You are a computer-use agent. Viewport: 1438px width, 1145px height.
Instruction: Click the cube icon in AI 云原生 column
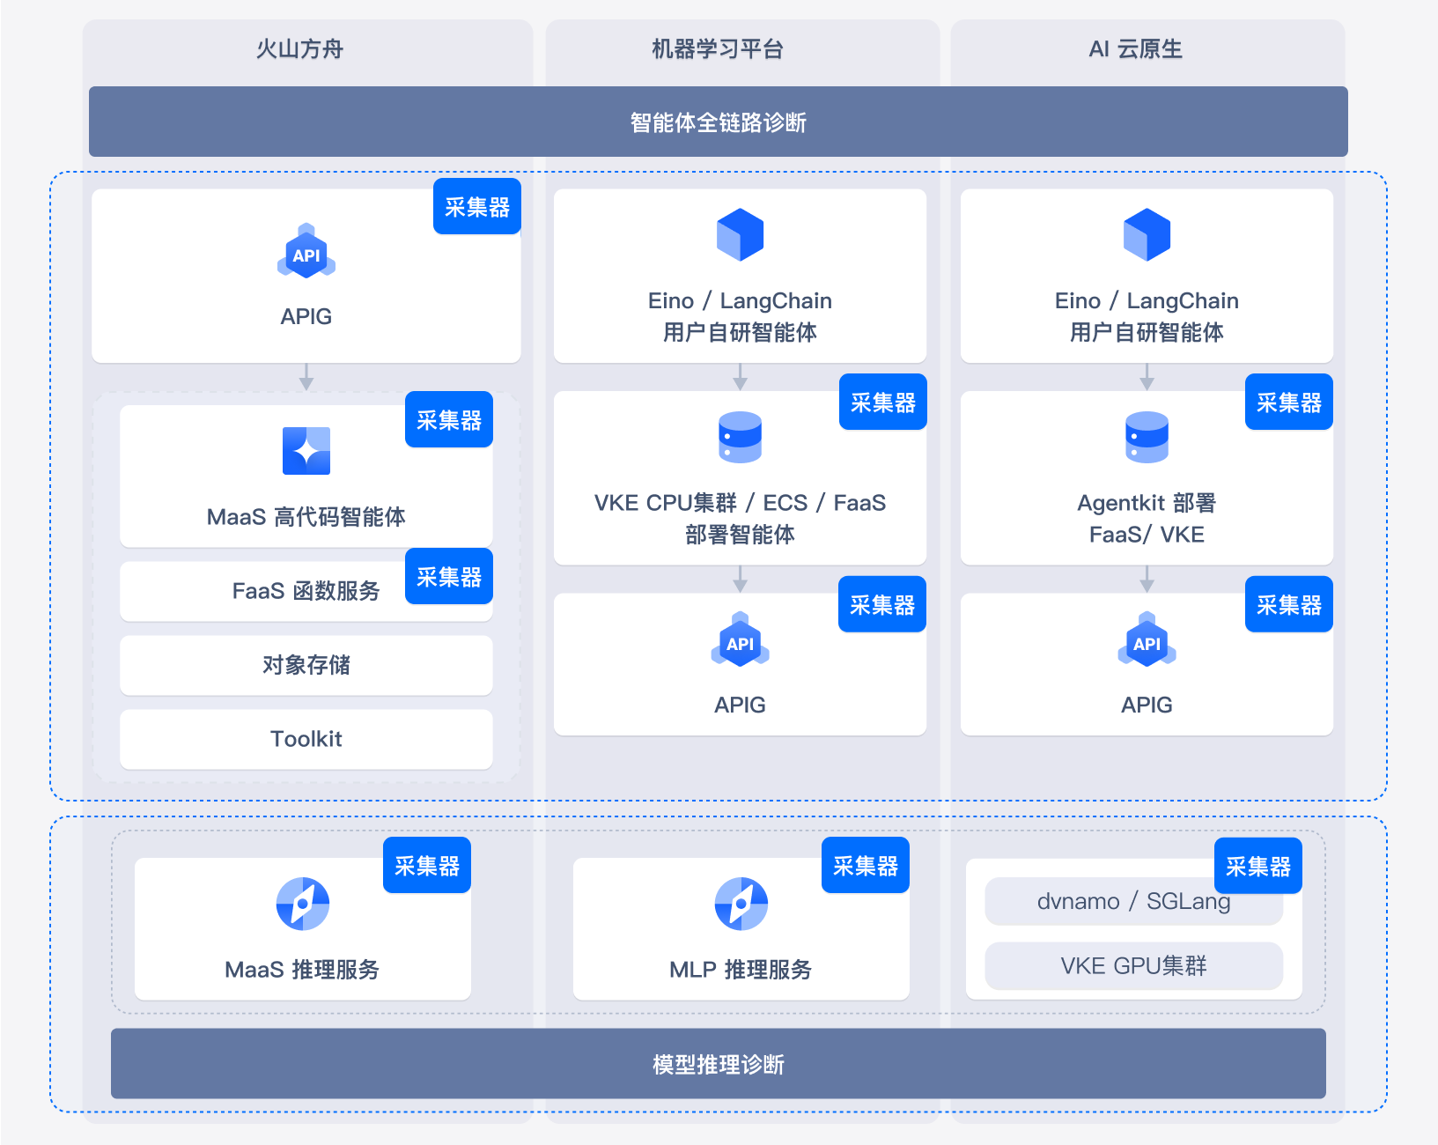pos(1147,234)
